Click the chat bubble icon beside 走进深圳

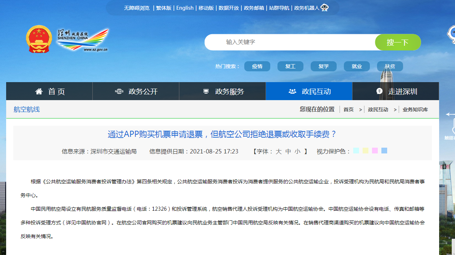coord(379,91)
